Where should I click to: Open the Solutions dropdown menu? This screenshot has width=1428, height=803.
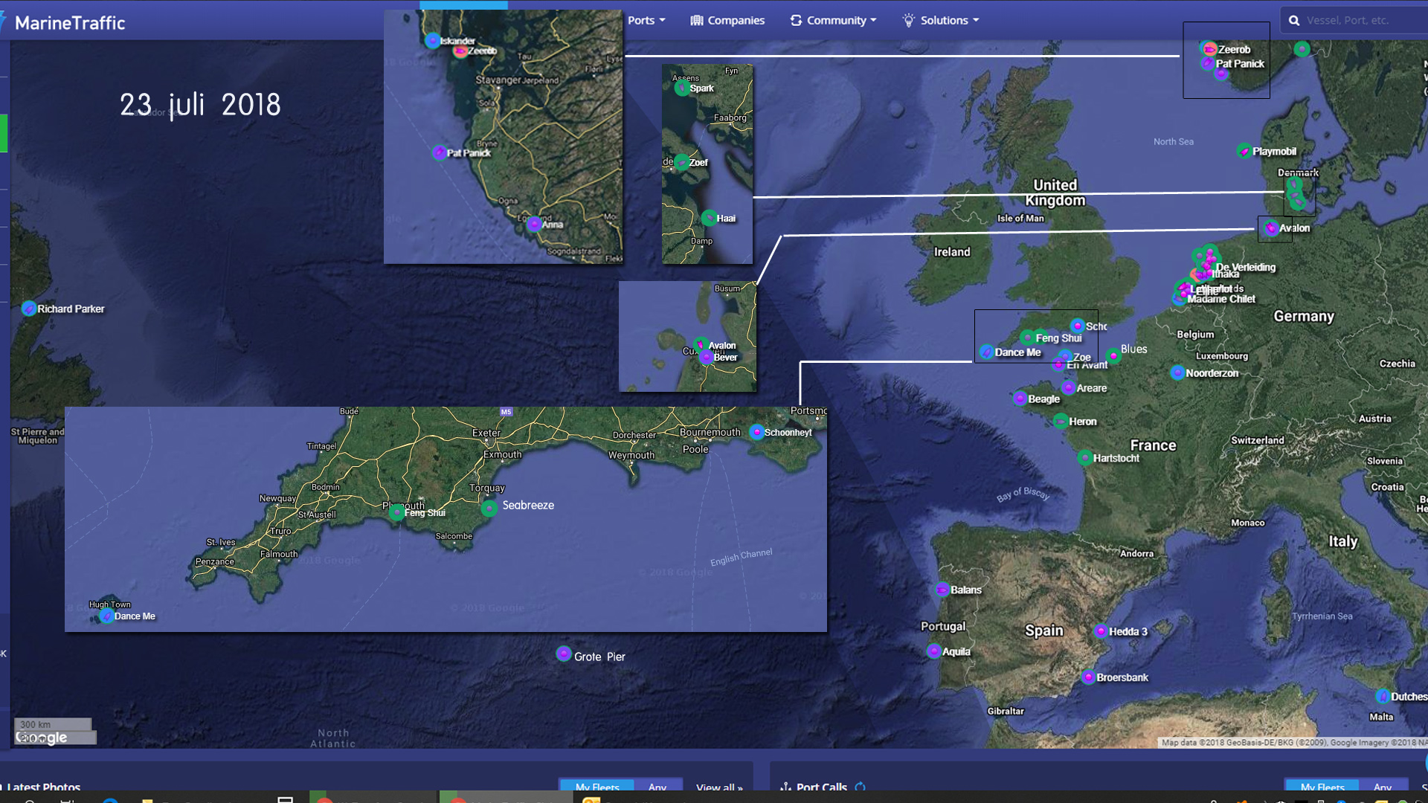pos(941,20)
